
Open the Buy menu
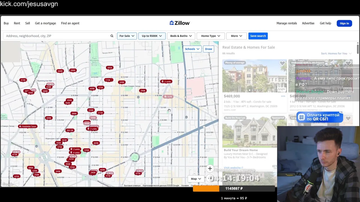click(x=6, y=23)
